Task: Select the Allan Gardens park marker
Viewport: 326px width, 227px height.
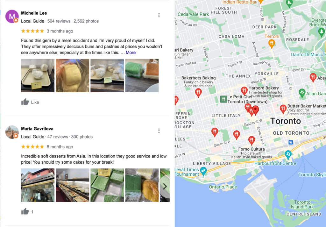Action: pos(302,93)
